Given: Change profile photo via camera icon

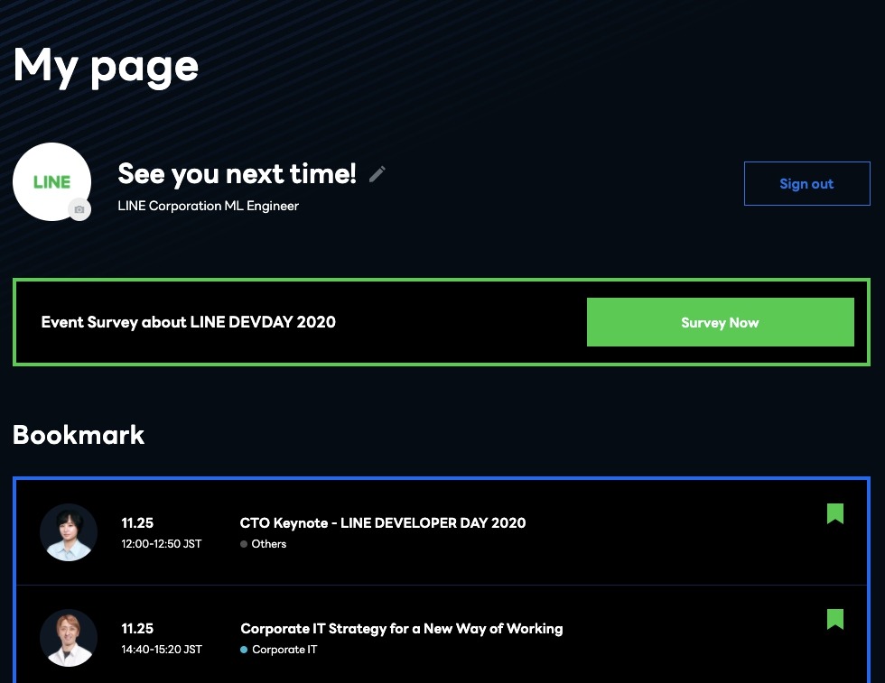Looking at the screenshot, I should tap(79, 209).
